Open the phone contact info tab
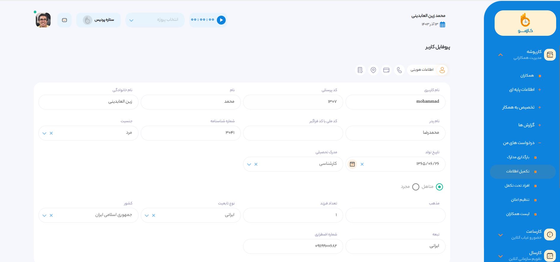Viewport: 560px width, 262px height. tap(399, 70)
